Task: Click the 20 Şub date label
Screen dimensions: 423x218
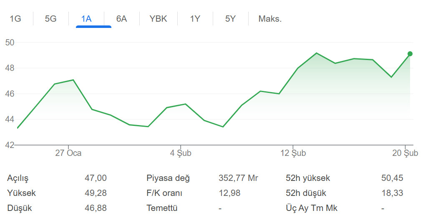Action: coord(405,153)
